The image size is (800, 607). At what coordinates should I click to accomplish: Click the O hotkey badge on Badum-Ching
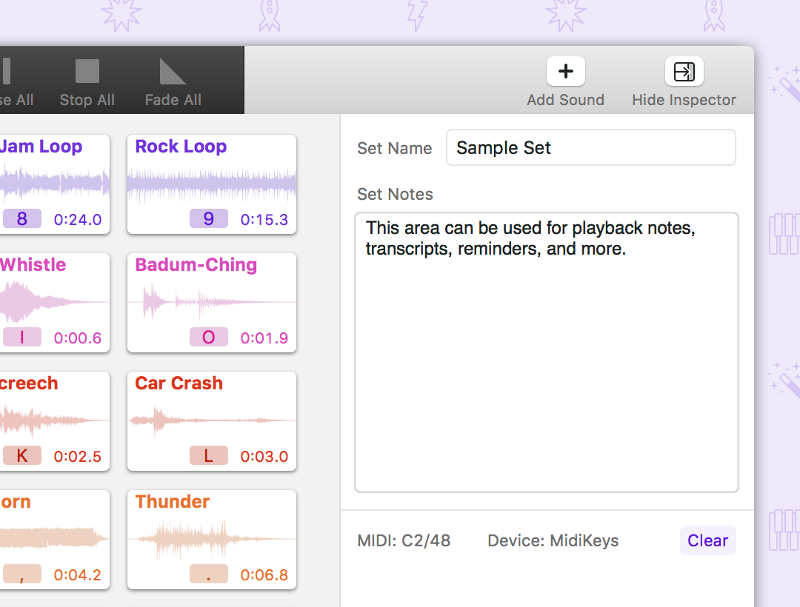[x=209, y=337]
